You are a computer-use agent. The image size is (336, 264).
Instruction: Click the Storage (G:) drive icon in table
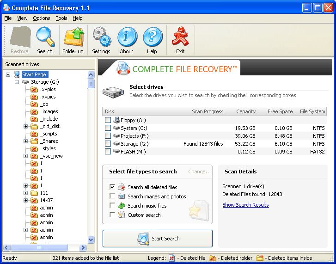(x=116, y=143)
